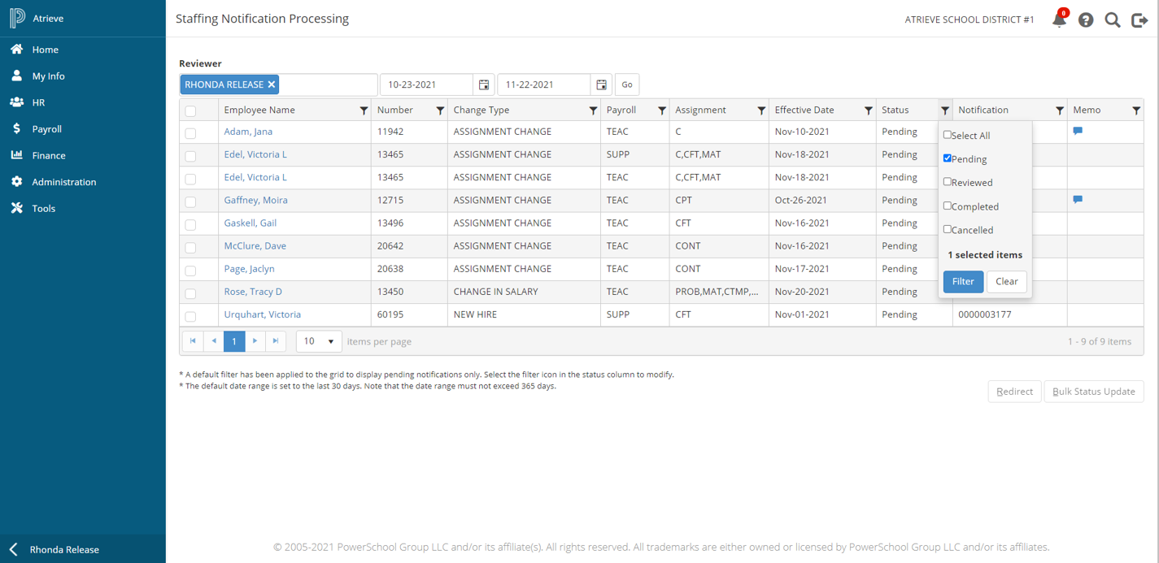Screen dimensions: 1159x563
Task: Click Employee Name column filter icon
Action: coord(364,110)
